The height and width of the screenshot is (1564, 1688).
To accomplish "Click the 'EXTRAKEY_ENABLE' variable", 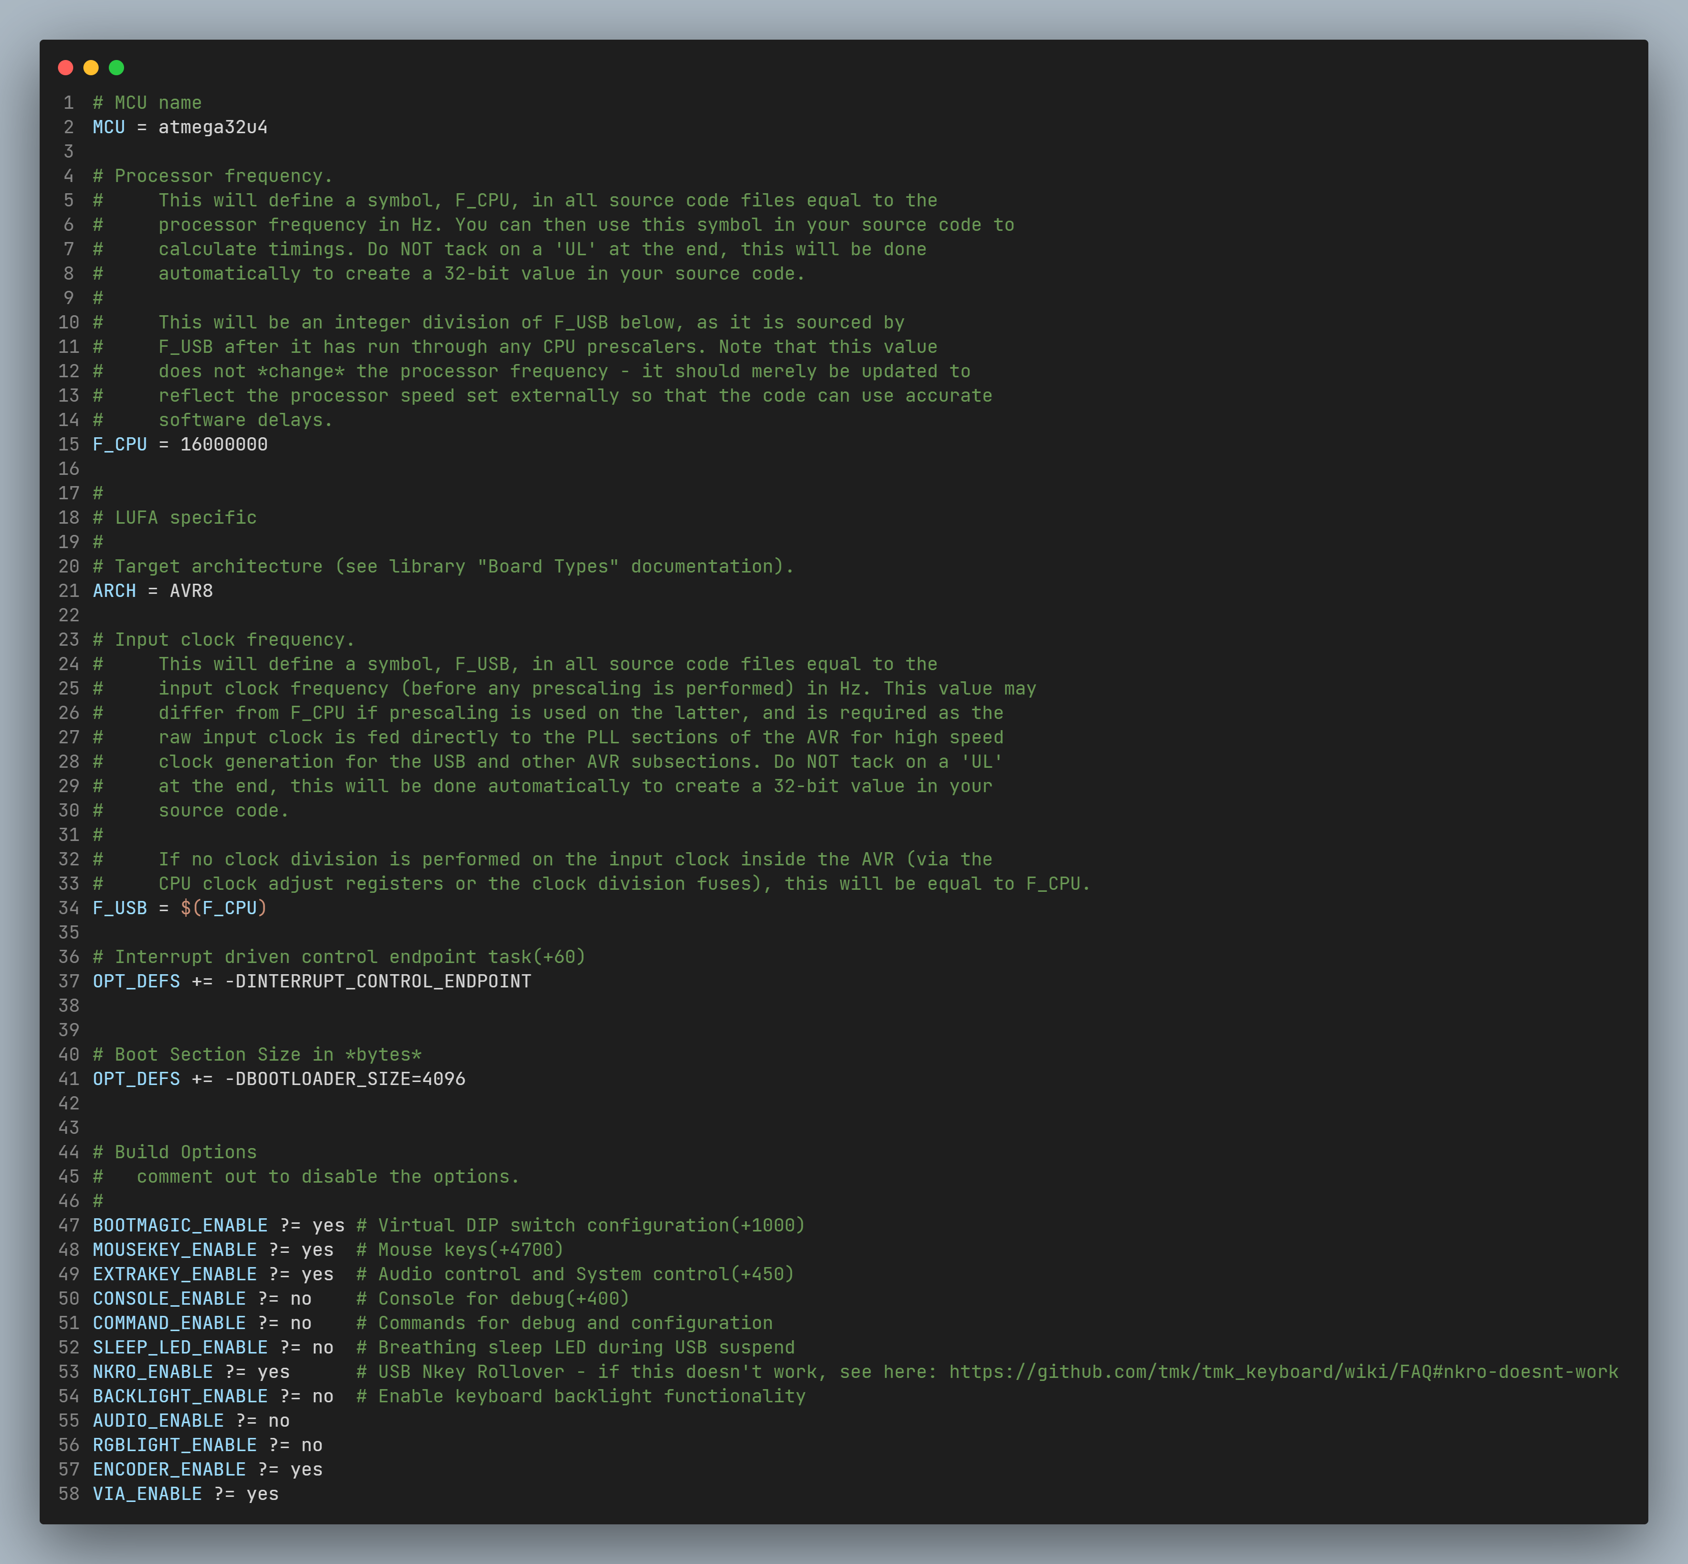I will [x=174, y=1275].
